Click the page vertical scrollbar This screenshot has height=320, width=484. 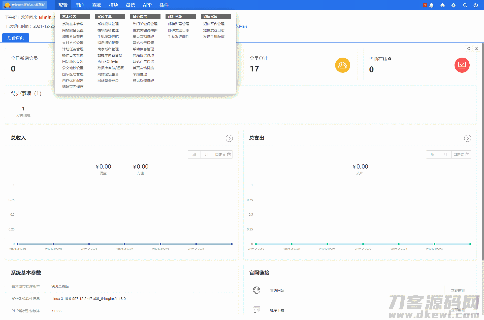click(x=482, y=151)
